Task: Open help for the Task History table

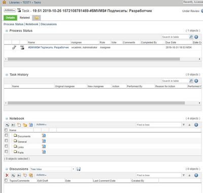Action: 196,81
